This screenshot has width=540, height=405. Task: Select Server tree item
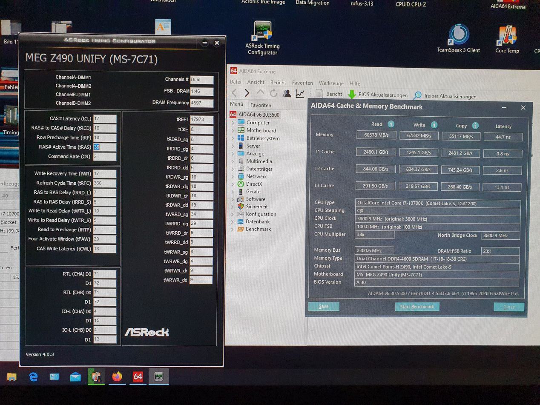click(253, 146)
